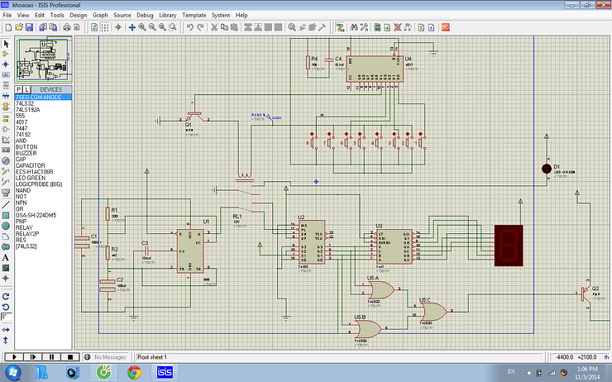Click the Zoom In magnifier icon

coord(142,27)
